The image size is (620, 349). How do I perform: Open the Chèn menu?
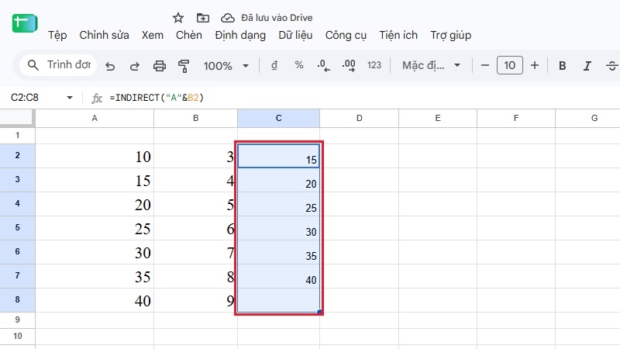point(189,35)
